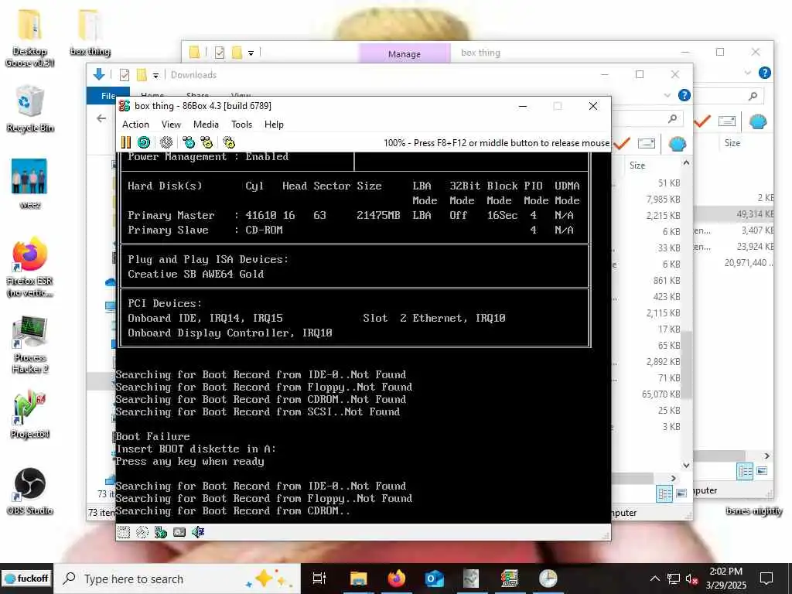This screenshot has height=594, width=792.
Task: Show hidden system tray icons
Action: [x=654, y=579]
